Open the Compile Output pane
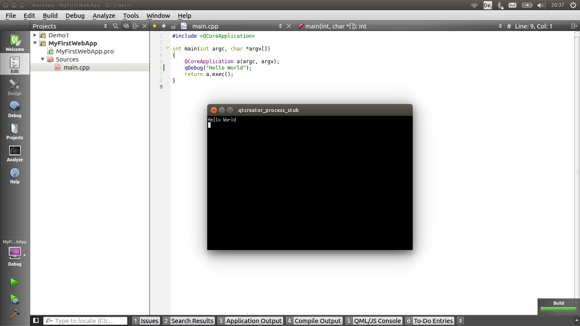 (318, 320)
